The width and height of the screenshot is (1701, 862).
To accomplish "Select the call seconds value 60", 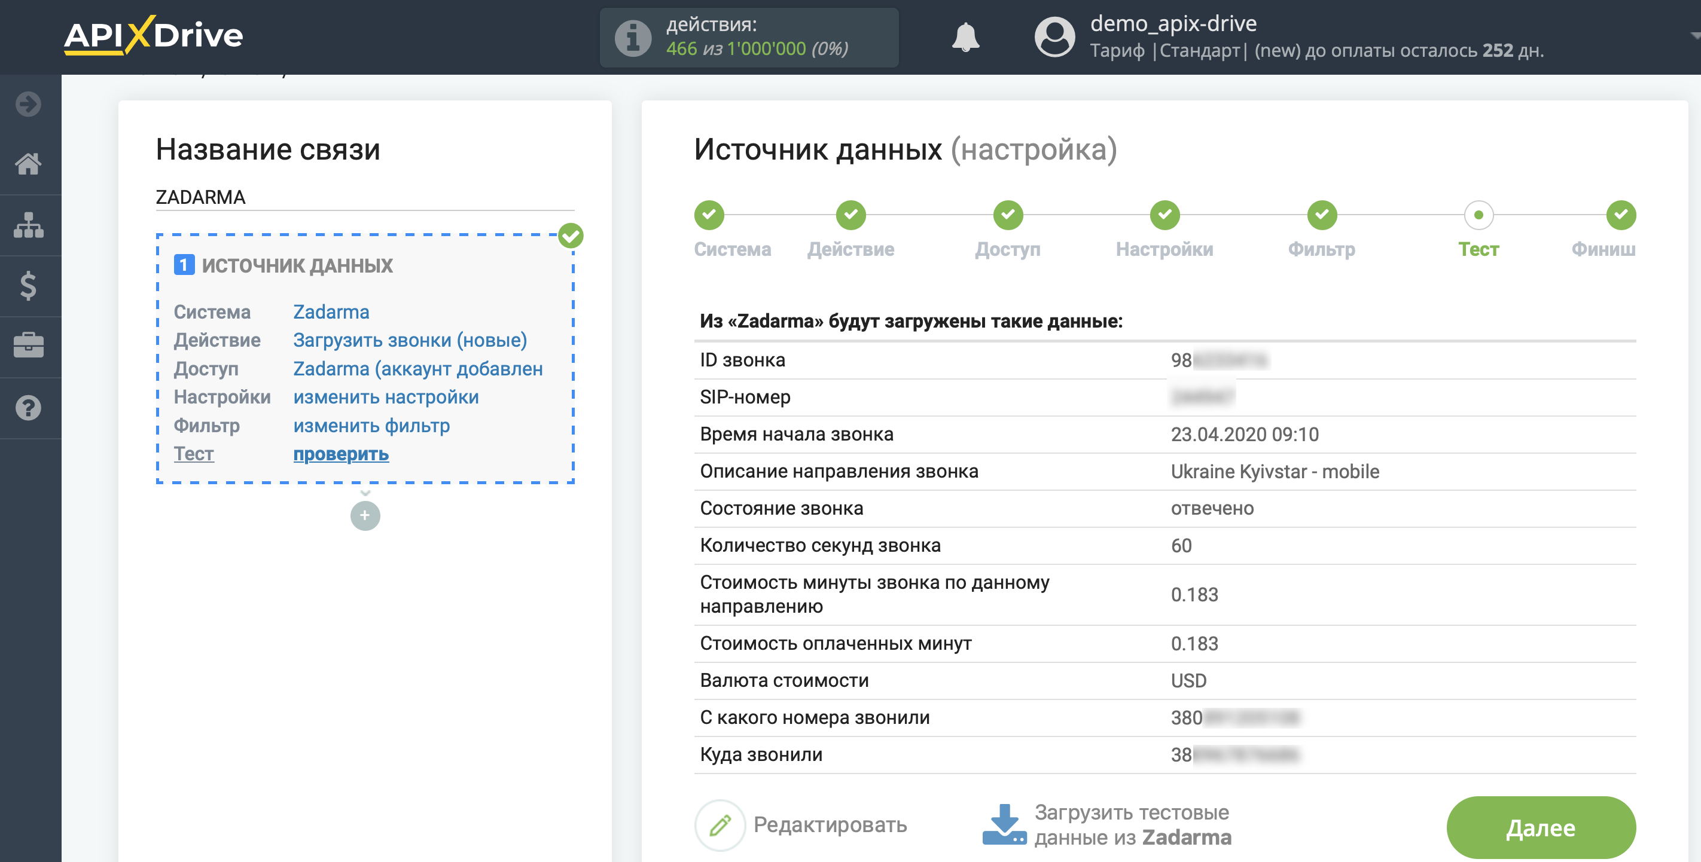I will click(x=1181, y=546).
